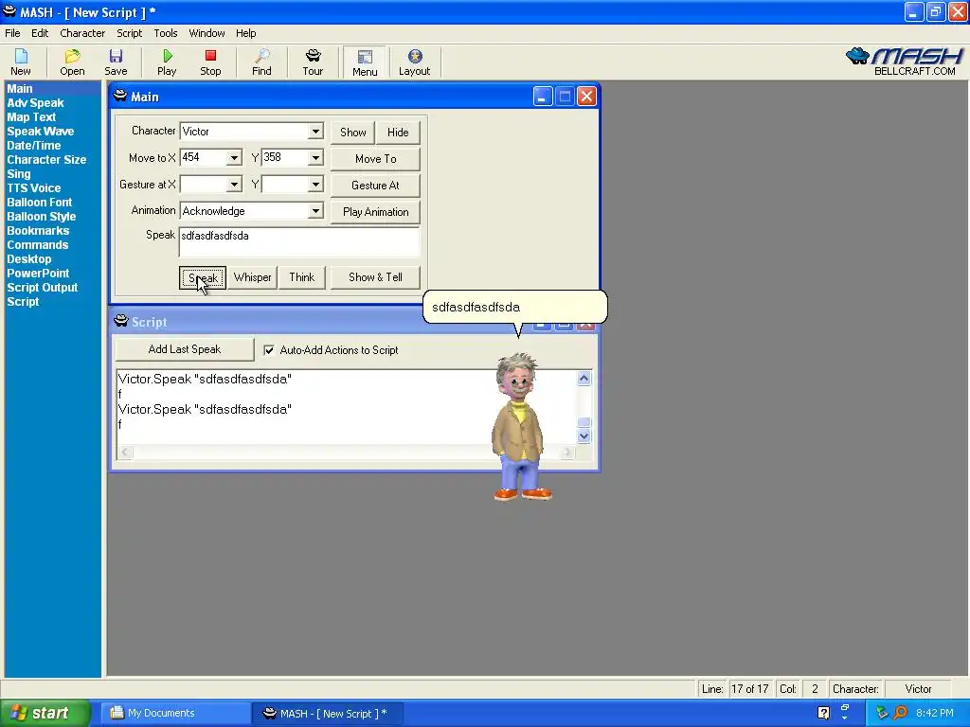Select Script Output in the left panel

pos(42,288)
